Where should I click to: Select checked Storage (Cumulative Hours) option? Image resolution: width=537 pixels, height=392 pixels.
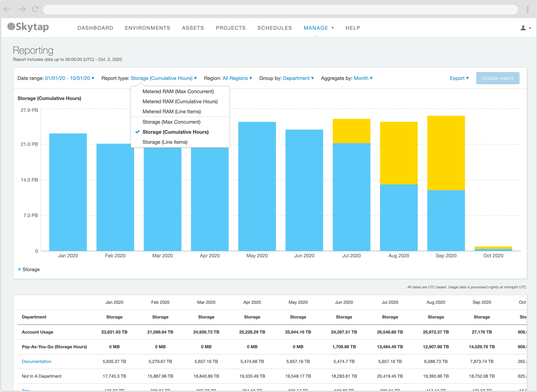pyautogui.click(x=175, y=132)
